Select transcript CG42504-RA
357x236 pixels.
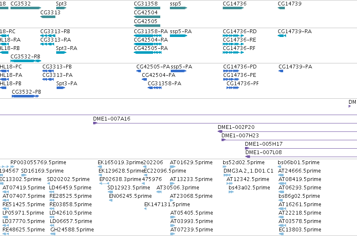(151, 40)
